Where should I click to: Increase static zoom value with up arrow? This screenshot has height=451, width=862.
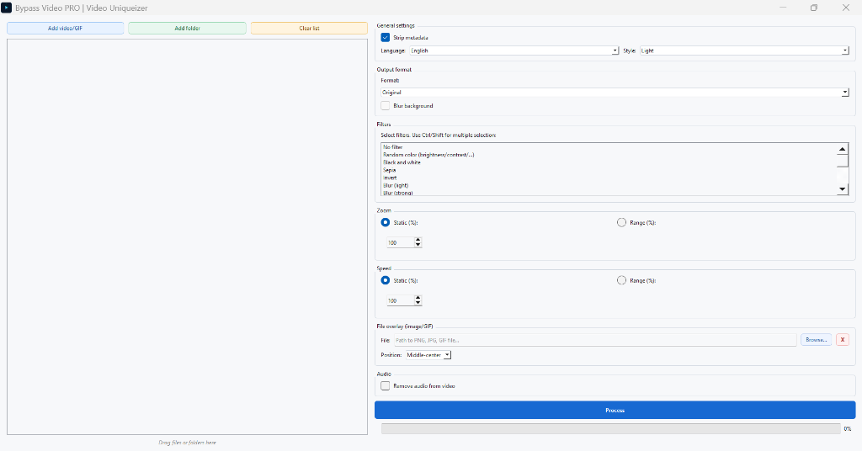click(x=418, y=240)
